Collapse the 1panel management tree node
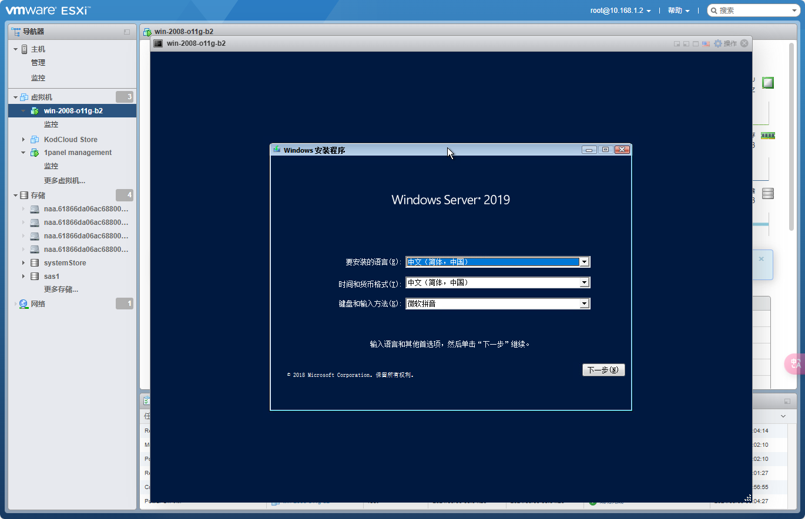Screen dimensions: 805x519 [x=24, y=153]
